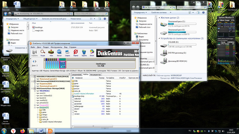Click the Новая папка button
Viewport: 239px width, 134px height.
click(x=75, y=19)
